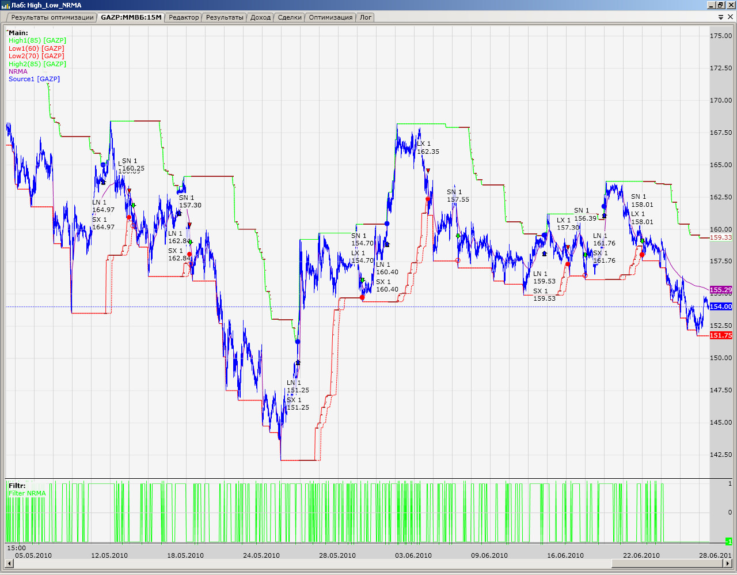The image size is (737, 575).
Task: Open the Сделки tab
Action: point(290,17)
